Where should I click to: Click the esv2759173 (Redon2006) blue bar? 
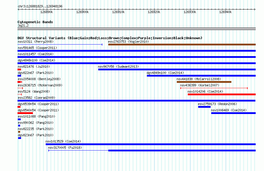[x=204, y=107]
